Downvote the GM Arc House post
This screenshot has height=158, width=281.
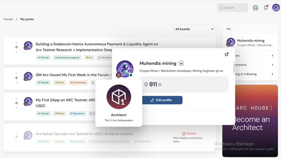coord(17,83)
